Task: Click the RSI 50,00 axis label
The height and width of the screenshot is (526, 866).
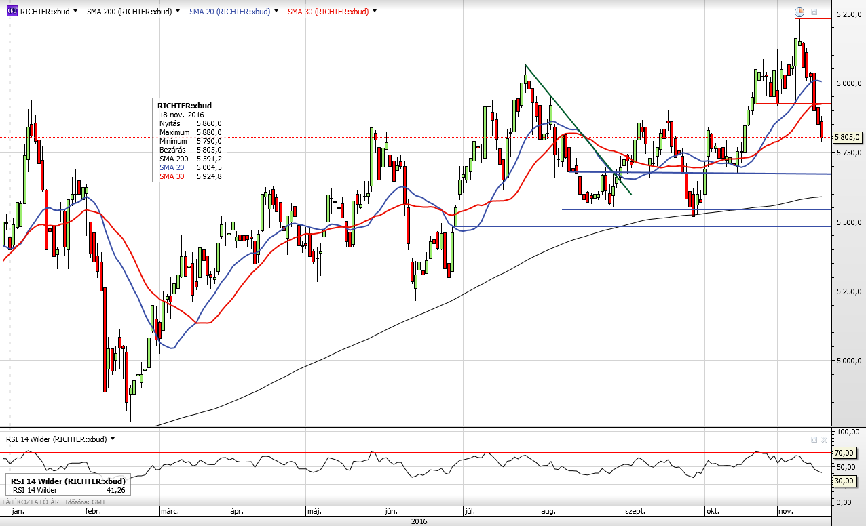Action: click(846, 467)
